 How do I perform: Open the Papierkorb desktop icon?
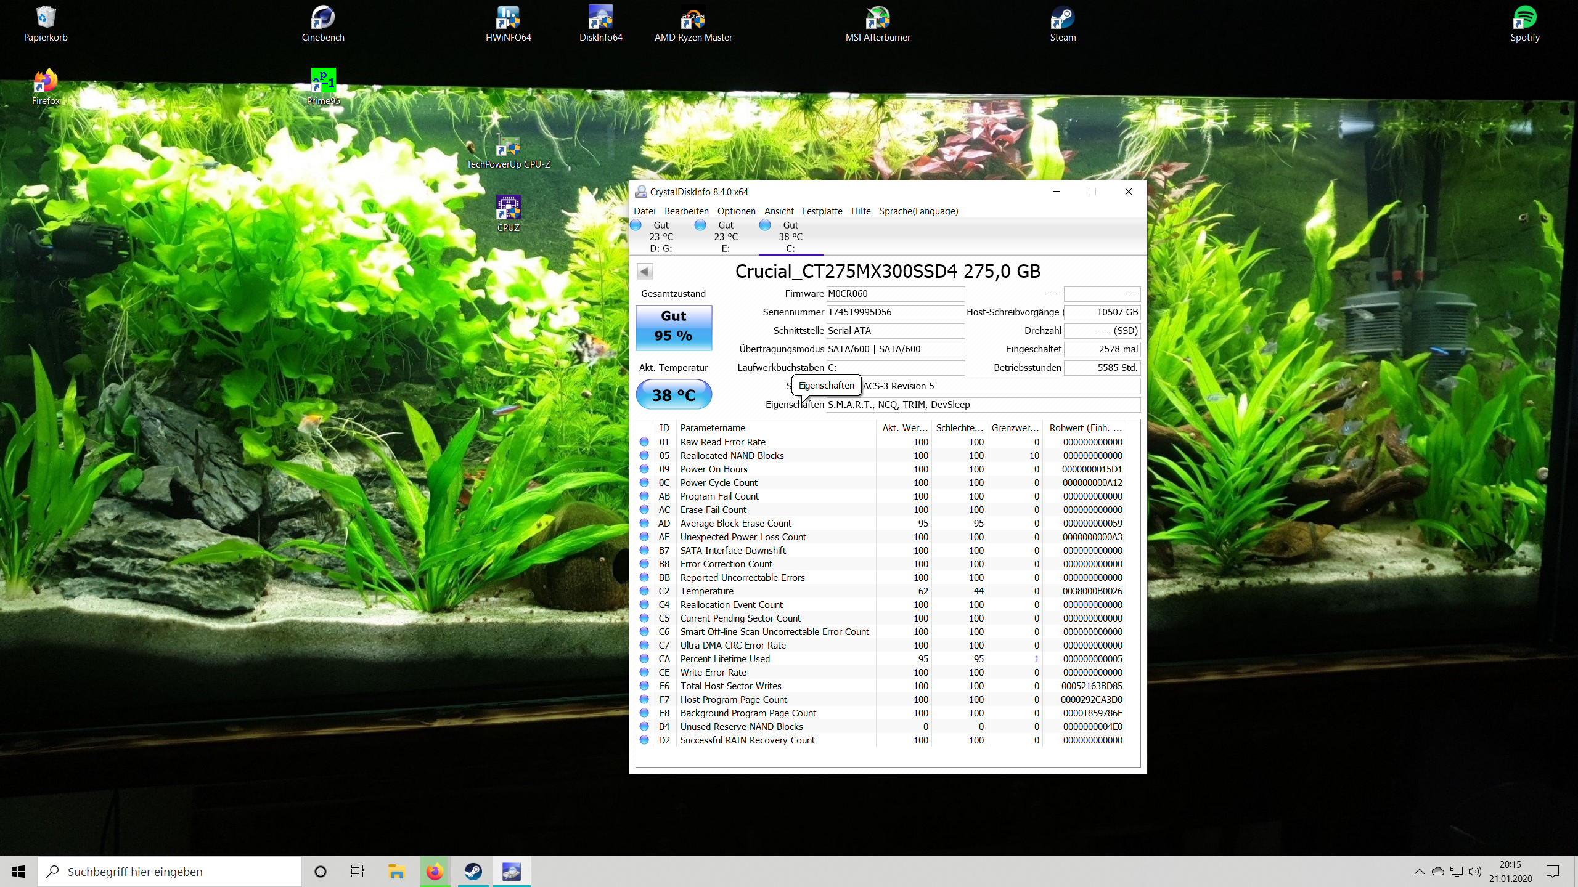(46, 23)
